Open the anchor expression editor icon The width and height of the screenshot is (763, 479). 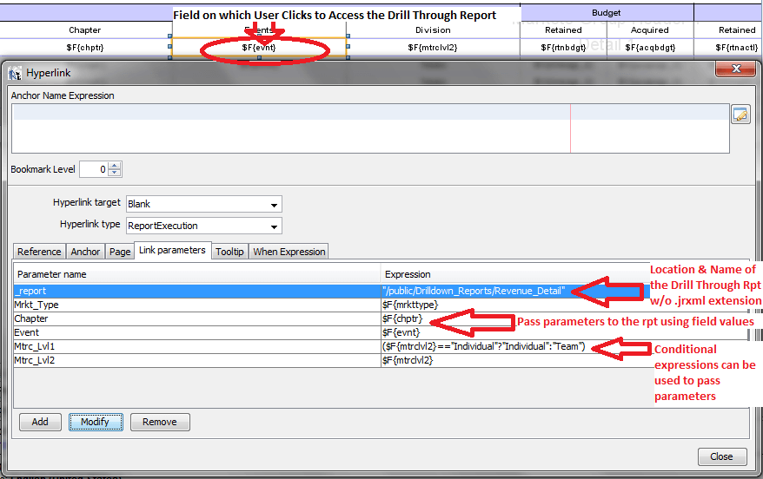pos(740,115)
